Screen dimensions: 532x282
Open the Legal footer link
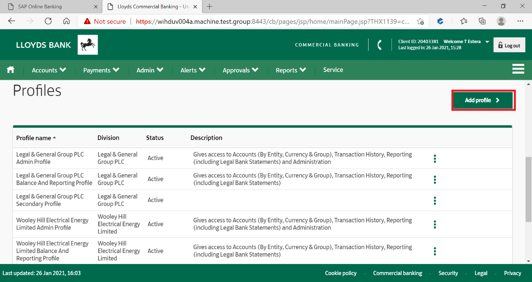point(481,273)
